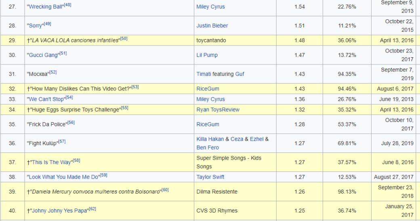
Task: Select the "Москва" title text
Action: [x=38, y=74]
